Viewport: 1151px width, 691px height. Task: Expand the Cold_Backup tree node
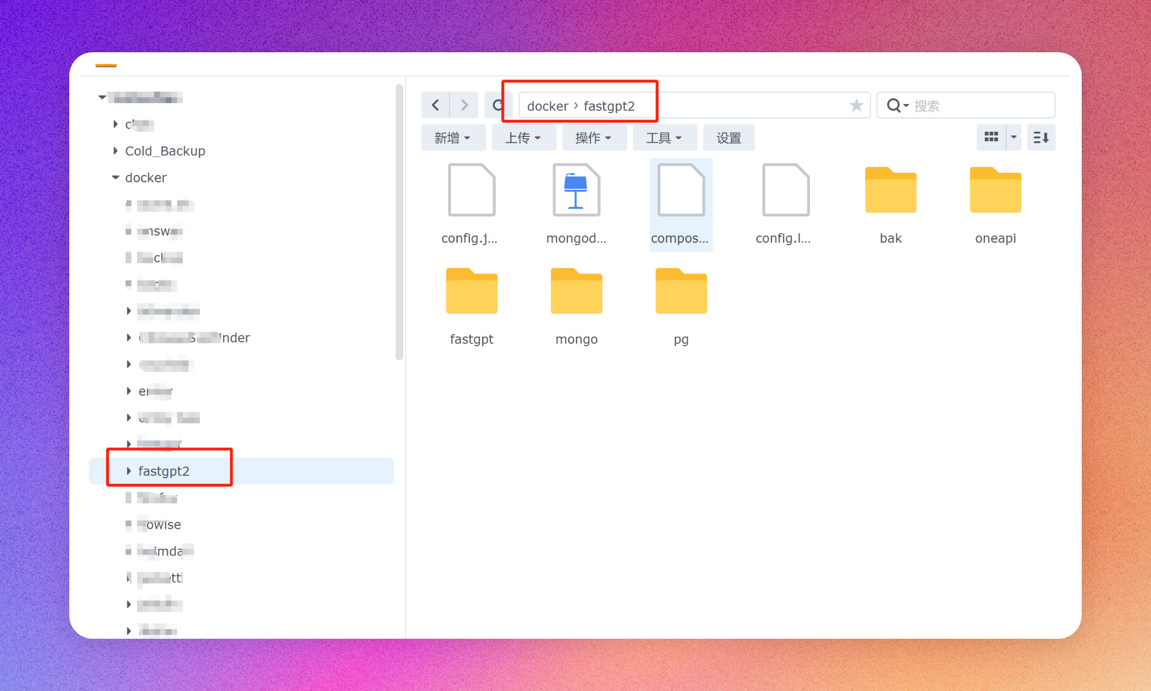point(115,151)
